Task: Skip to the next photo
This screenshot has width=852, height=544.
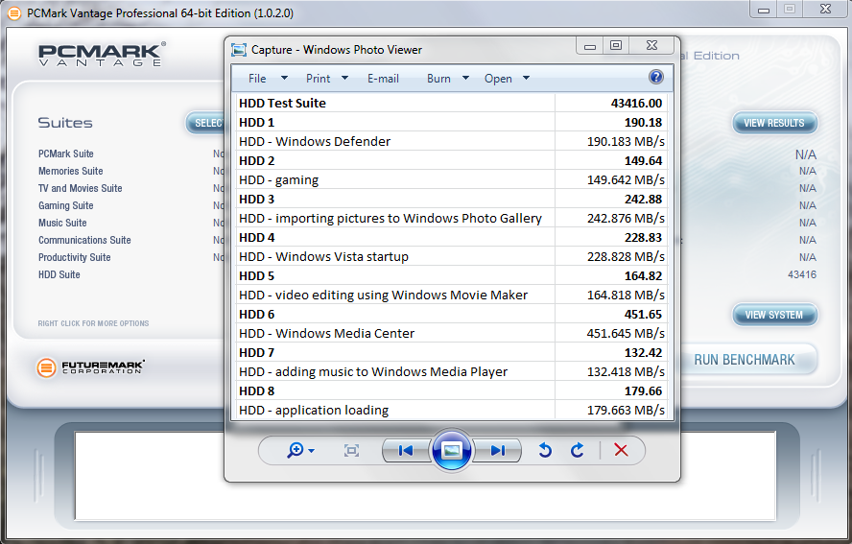Action: click(x=497, y=450)
